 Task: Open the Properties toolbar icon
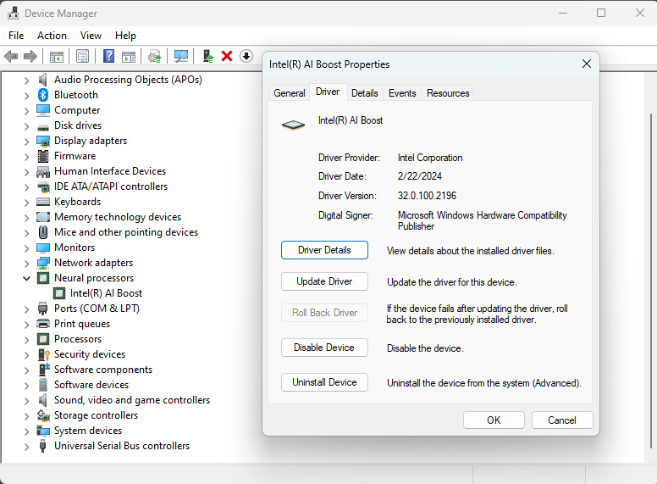tap(82, 56)
